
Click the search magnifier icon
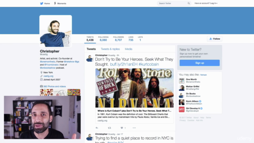(189, 3)
